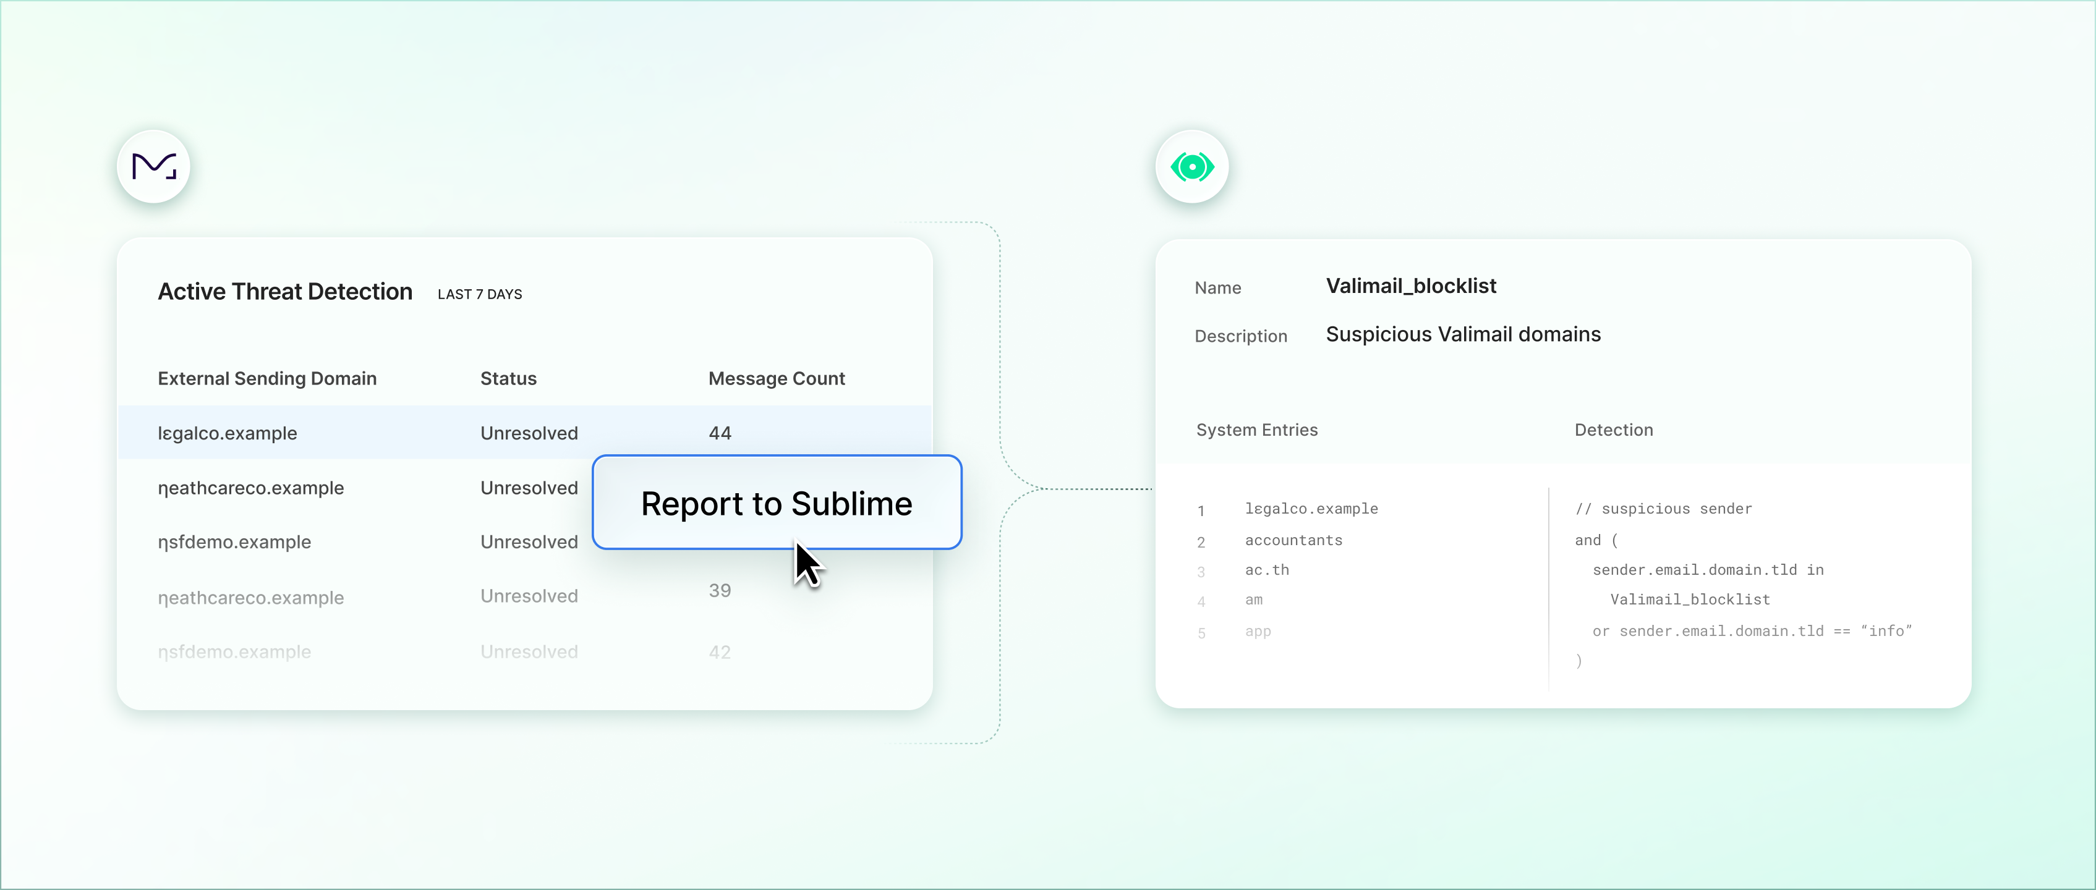Select system entry lεgalco.example on line 1

[x=1311, y=509]
